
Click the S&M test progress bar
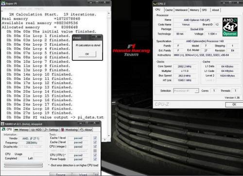coord(23,165)
